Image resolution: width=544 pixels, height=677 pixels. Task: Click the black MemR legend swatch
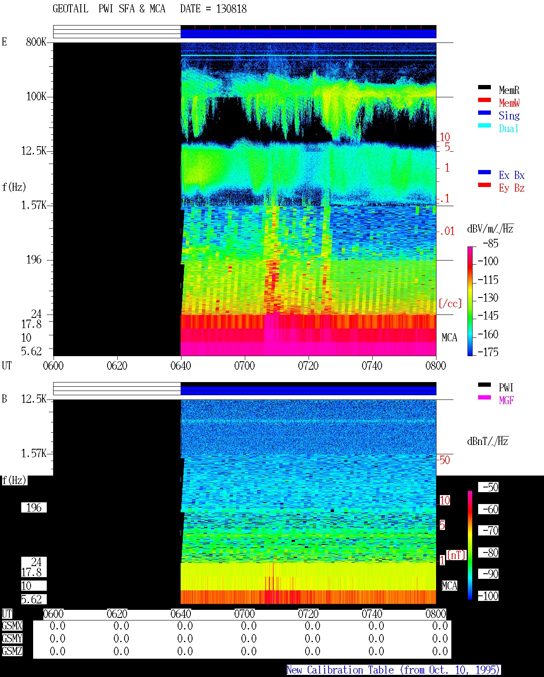coord(484,87)
